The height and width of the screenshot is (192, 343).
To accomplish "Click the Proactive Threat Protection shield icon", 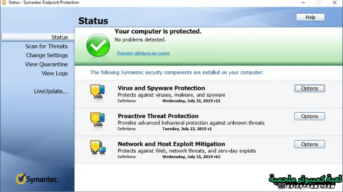I will pos(98,120).
